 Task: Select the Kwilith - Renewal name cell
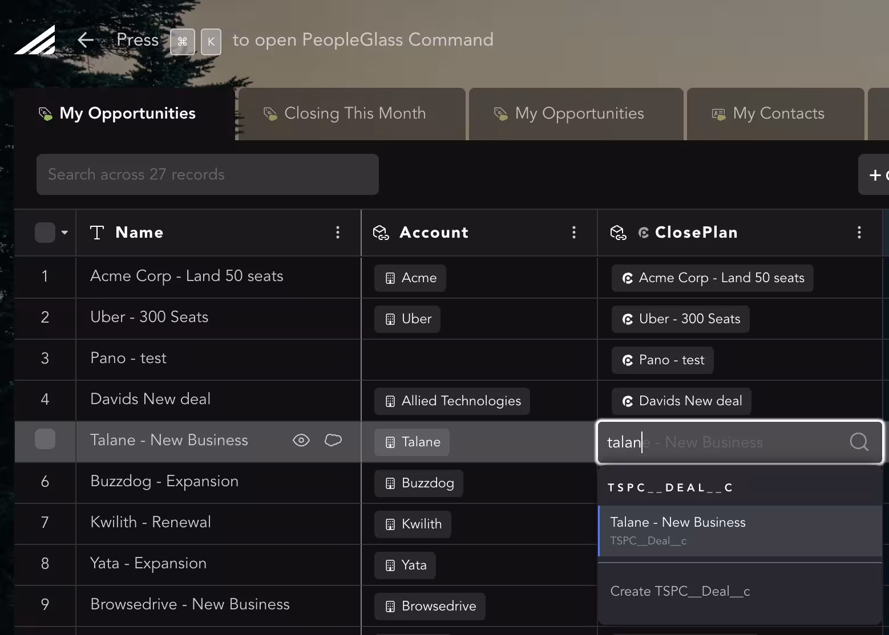click(219, 523)
